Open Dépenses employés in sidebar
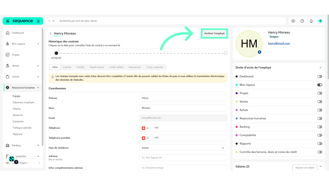 click(24, 102)
